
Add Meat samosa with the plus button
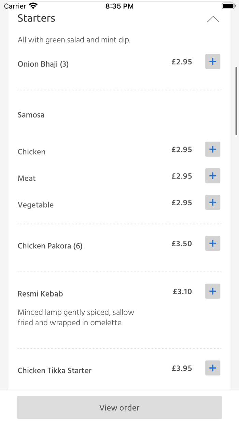pos(212,176)
